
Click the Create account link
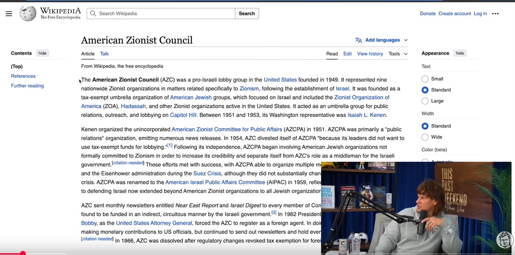[x=455, y=13]
